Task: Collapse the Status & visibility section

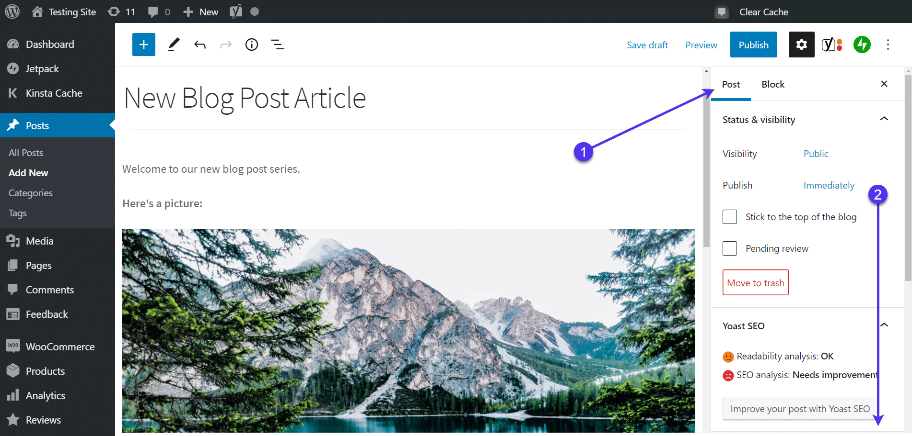Action: 884,119
